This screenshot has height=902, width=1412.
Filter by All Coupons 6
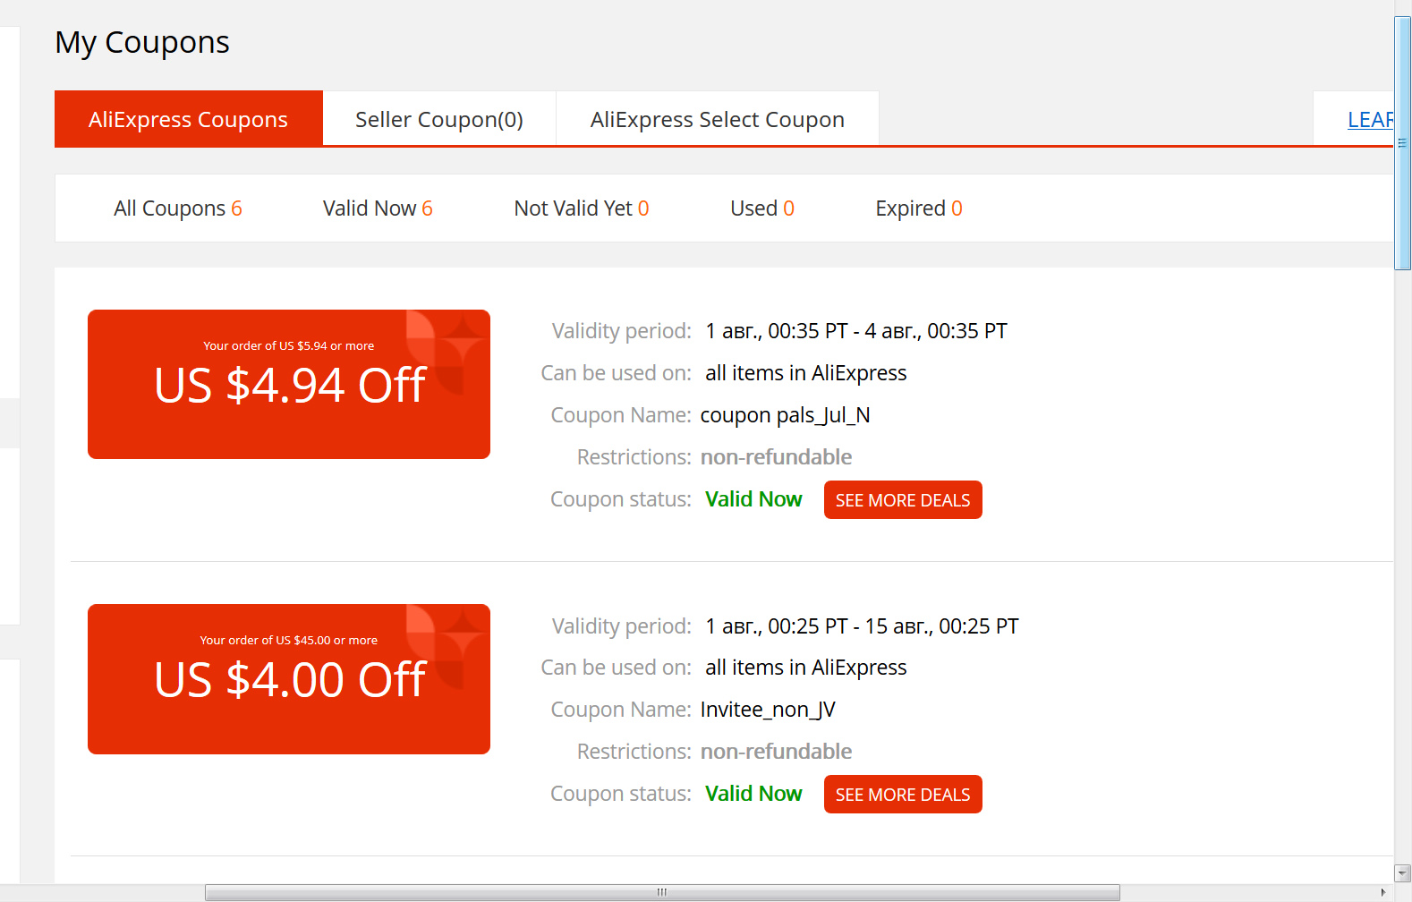(x=178, y=208)
